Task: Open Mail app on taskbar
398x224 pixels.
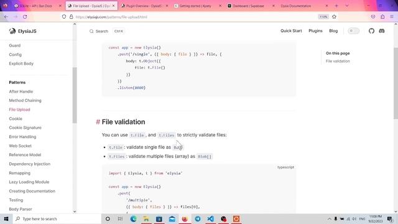Action: tap(172, 218)
